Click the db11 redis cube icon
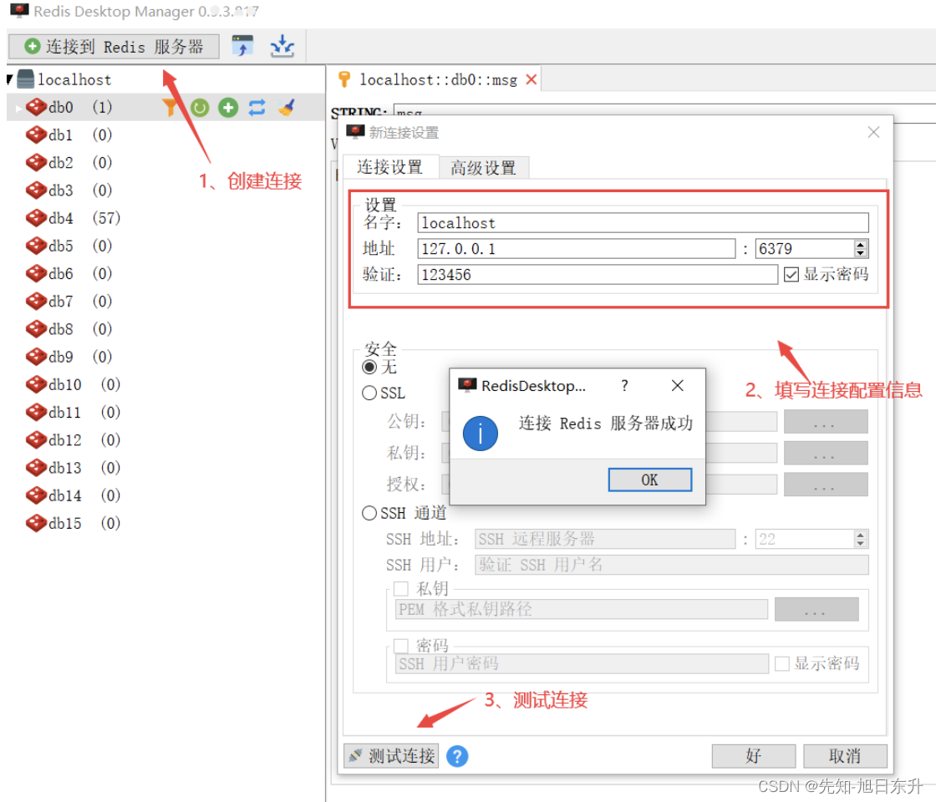The width and height of the screenshot is (936, 802). click(36, 413)
